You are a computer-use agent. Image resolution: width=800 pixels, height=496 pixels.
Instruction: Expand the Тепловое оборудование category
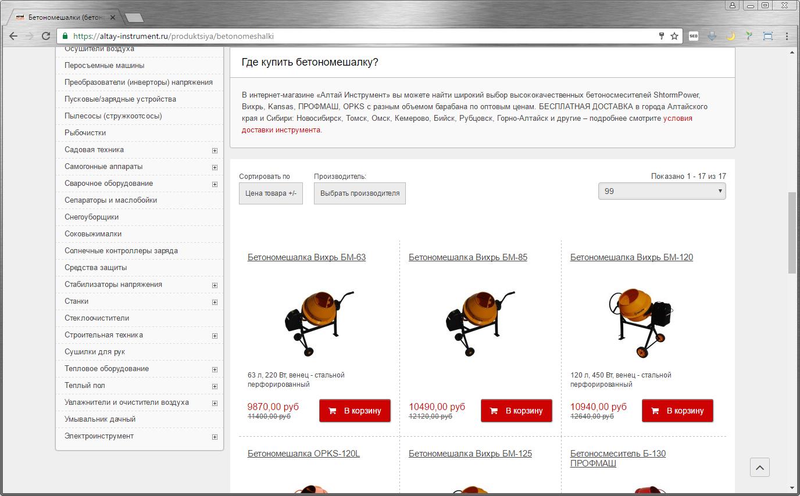pyautogui.click(x=215, y=369)
